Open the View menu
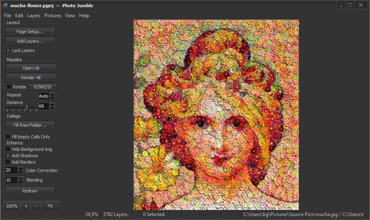The image size is (370, 220). coord(70,16)
